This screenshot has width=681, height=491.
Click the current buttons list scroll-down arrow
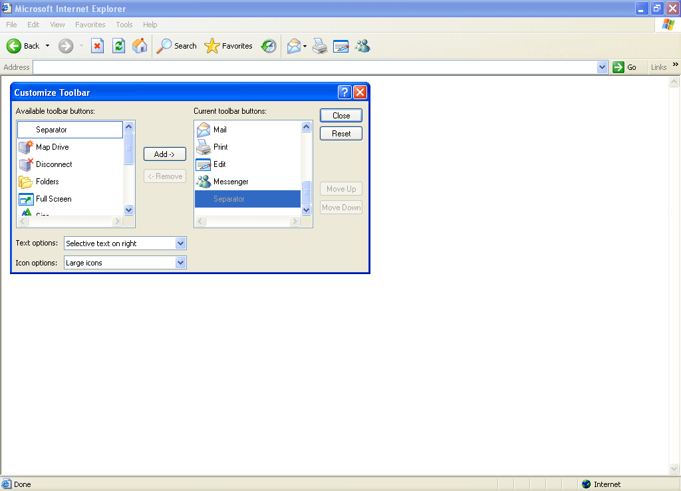[306, 210]
